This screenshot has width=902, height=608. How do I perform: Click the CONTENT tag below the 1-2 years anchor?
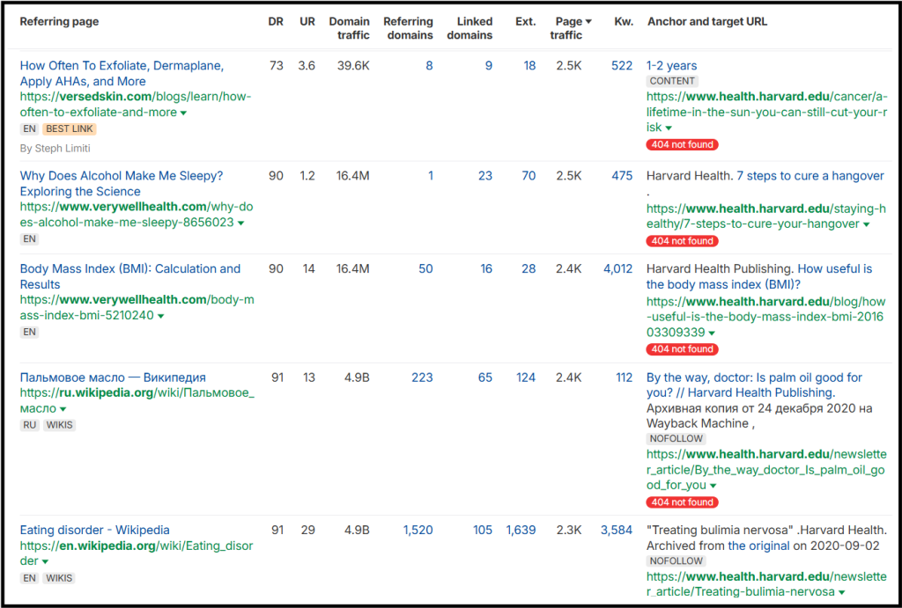pyautogui.click(x=672, y=80)
